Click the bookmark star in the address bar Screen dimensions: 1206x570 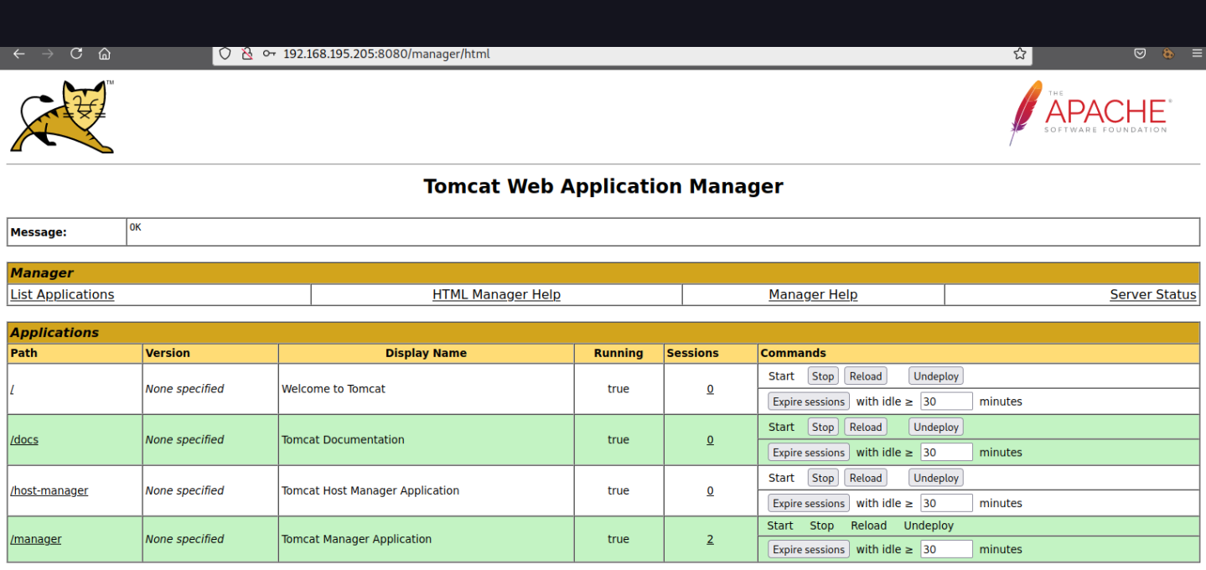(1019, 53)
